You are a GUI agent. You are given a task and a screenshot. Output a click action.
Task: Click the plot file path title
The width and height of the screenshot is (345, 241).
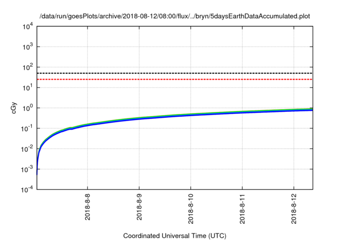175,16
